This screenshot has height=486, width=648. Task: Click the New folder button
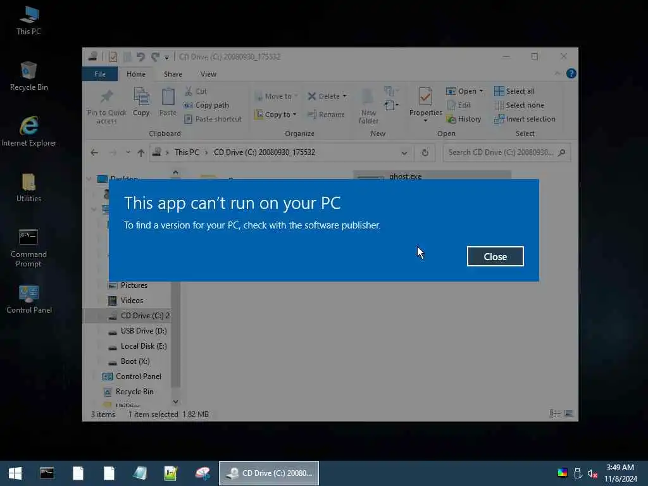[x=368, y=106]
